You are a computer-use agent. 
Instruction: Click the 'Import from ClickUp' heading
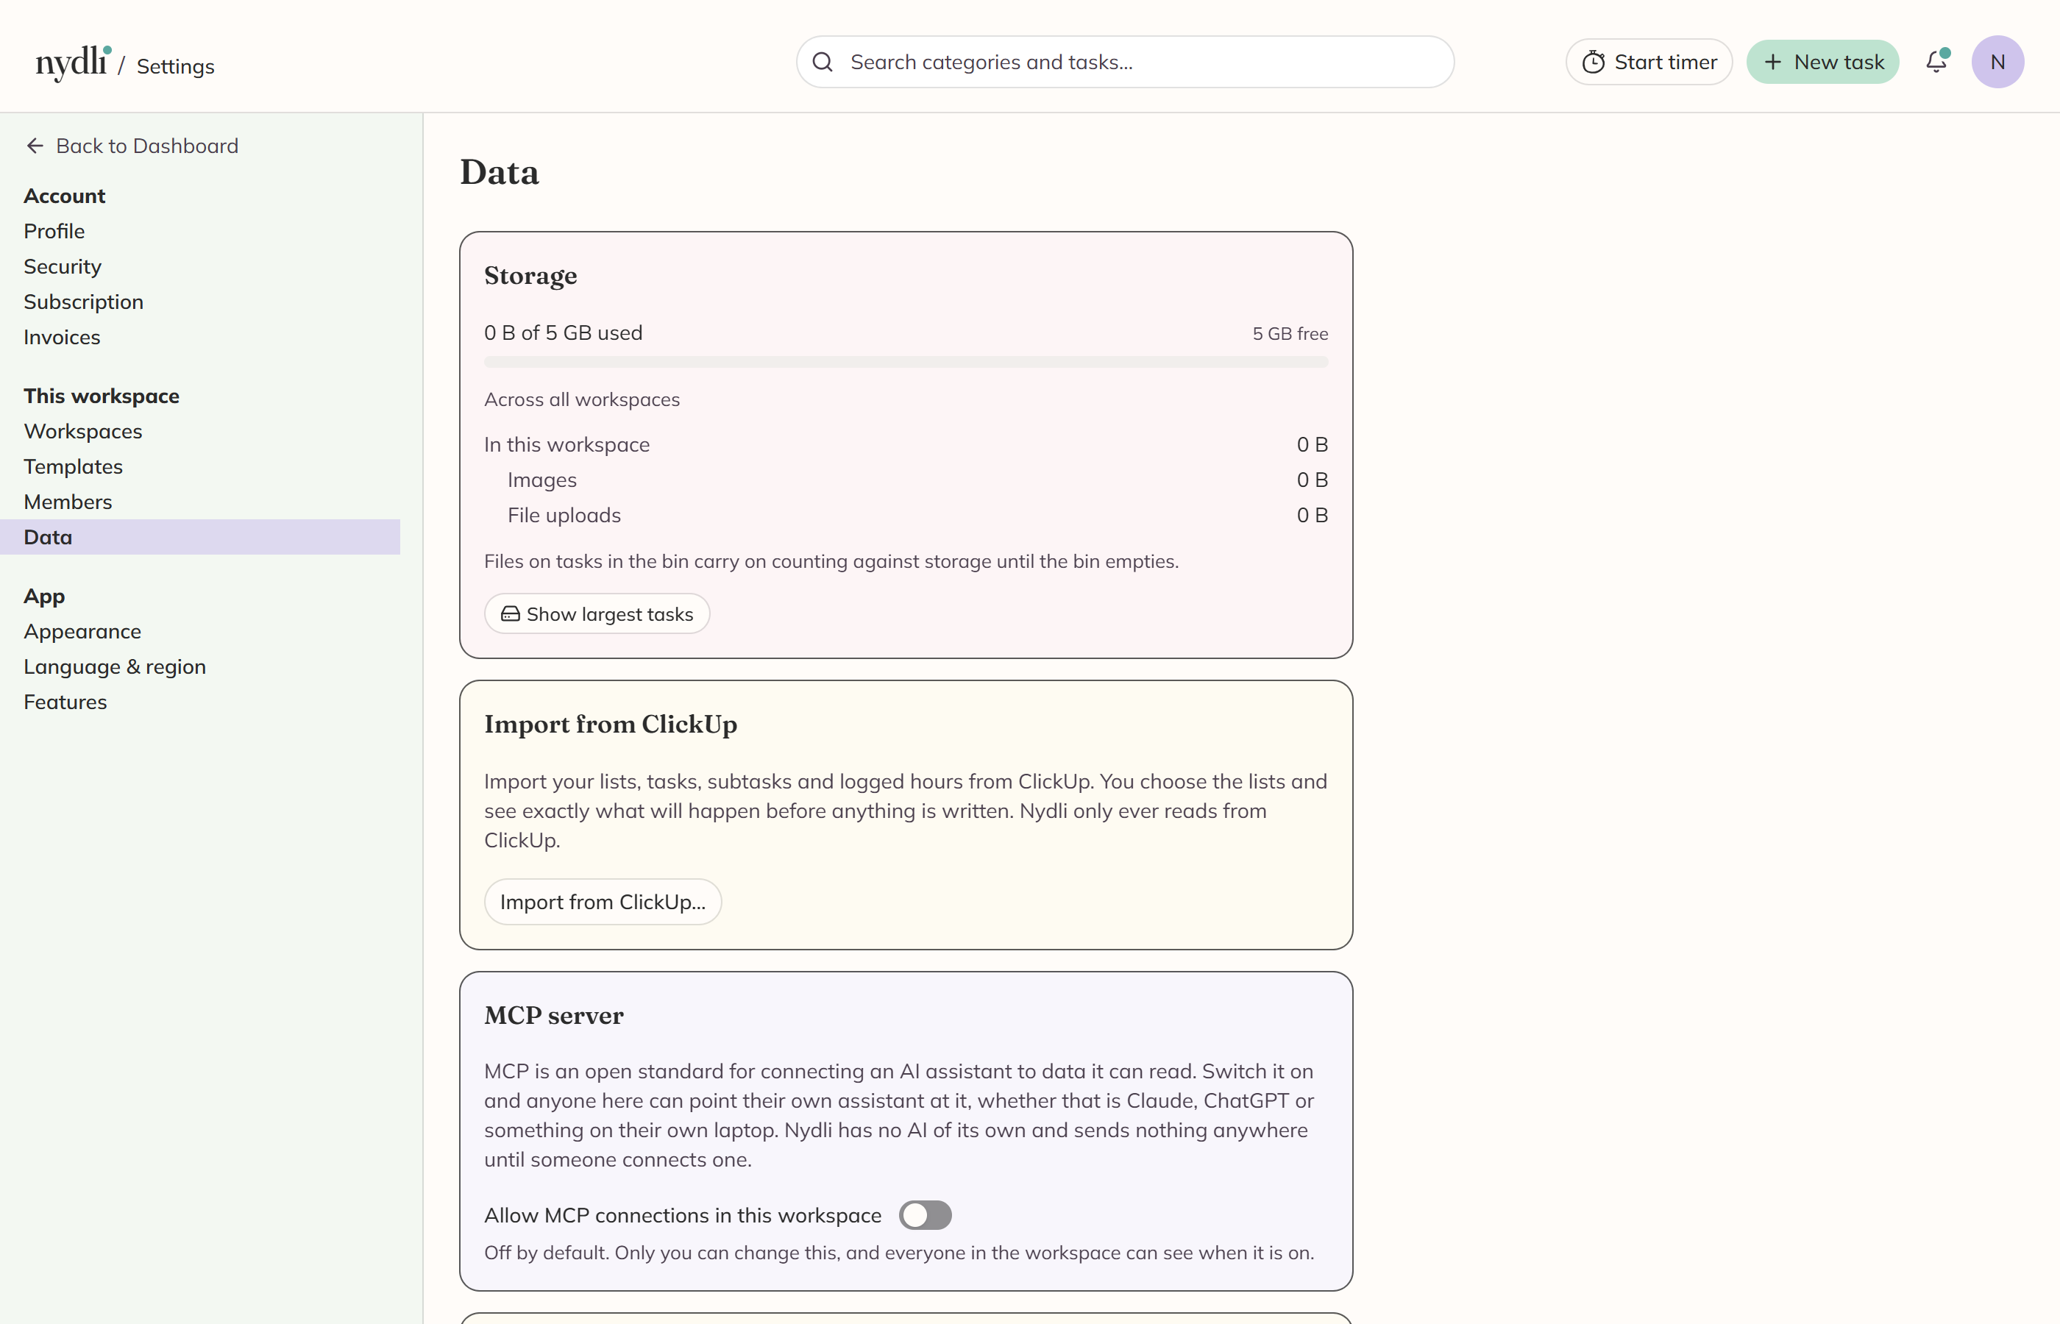coord(611,724)
